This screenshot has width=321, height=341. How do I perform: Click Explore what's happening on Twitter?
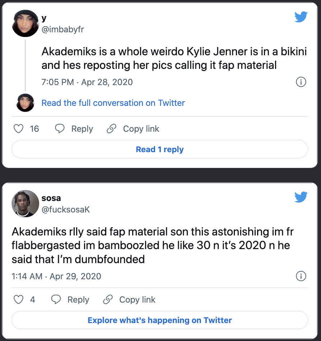coord(160,320)
